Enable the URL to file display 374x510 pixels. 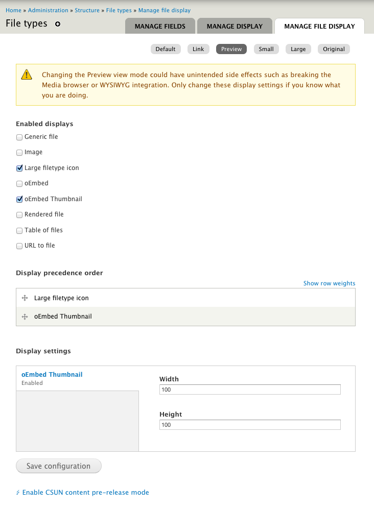(19, 246)
